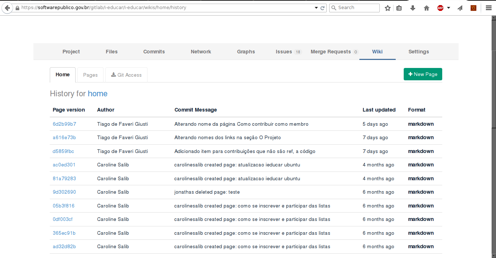Open the downloads arrow icon
This screenshot has width=496, height=258.
tap(412, 8)
